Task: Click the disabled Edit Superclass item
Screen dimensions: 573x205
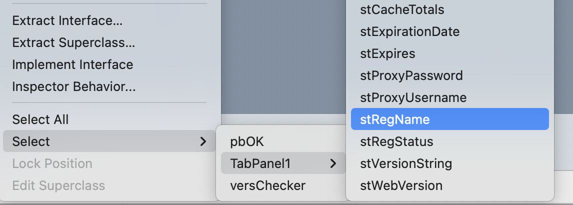Action: coord(58,186)
